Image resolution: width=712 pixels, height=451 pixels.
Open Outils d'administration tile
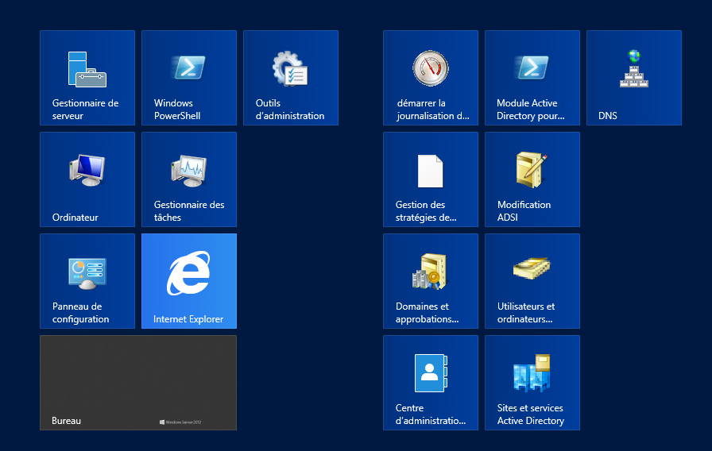coord(291,78)
